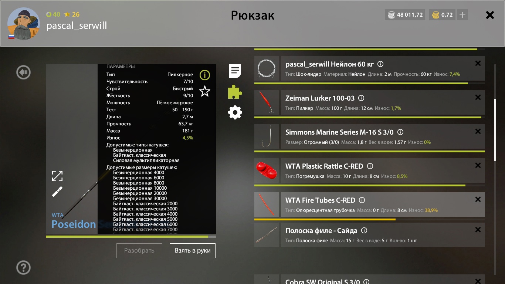Click the Нейлон shock leader thumbnail
The height and width of the screenshot is (284, 505).
[x=267, y=68]
